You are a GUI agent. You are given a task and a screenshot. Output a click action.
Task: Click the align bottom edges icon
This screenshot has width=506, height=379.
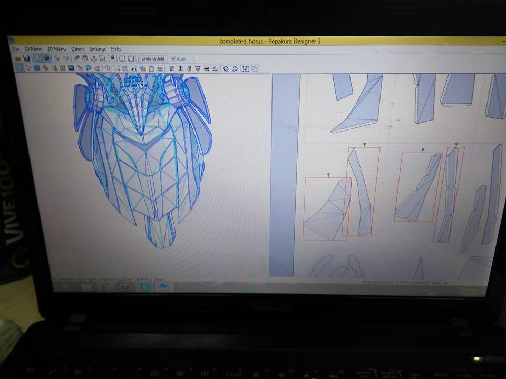tap(215, 68)
